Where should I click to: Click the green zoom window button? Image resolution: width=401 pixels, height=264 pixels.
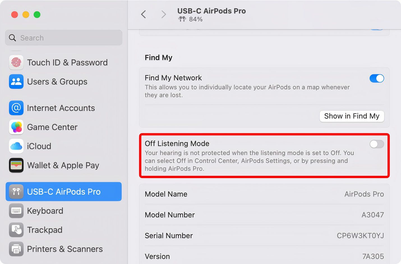(x=37, y=14)
